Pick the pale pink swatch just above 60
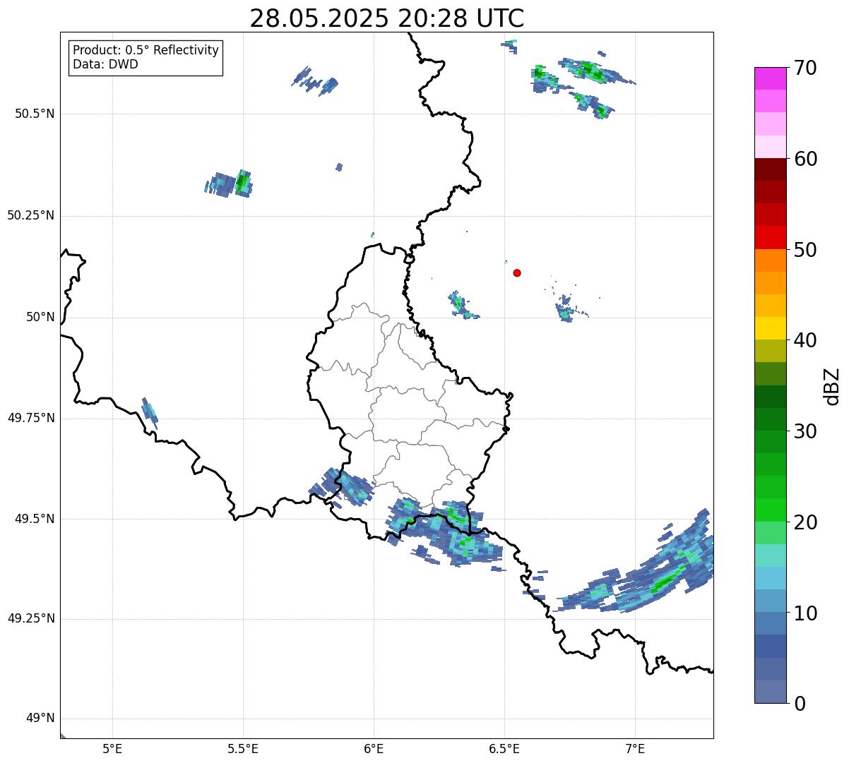Image resolution: width=849 pixels, height=763 pixels. point(770,147)
